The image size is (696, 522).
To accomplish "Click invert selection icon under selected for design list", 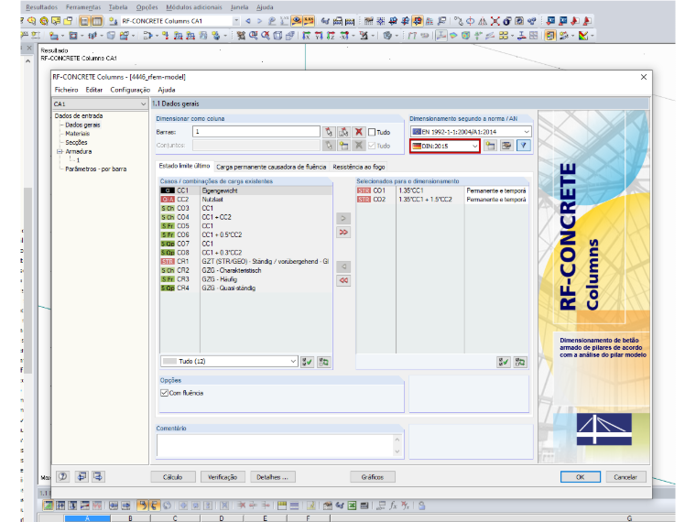I will pyautogui.click(x=520, y=363).
